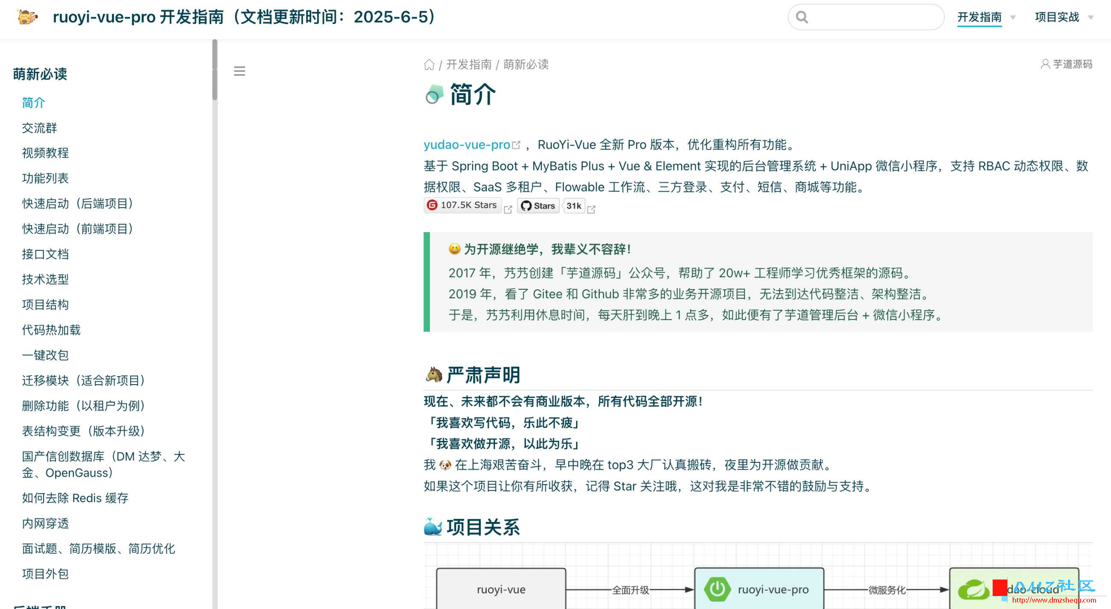Focus the search input field
Viewport: 1111px width, 609px height.
(866, 17)
